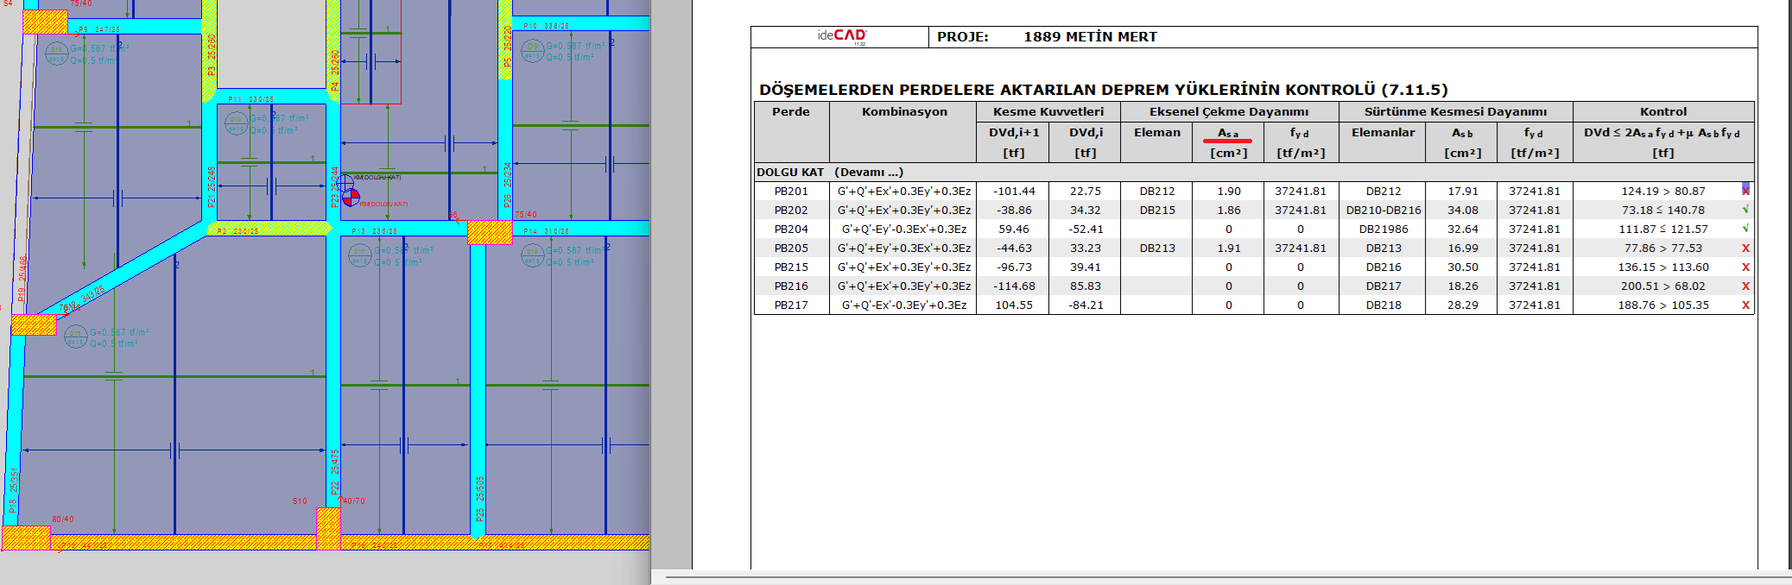Click the PB201 cell in the table

pos(791,191)
